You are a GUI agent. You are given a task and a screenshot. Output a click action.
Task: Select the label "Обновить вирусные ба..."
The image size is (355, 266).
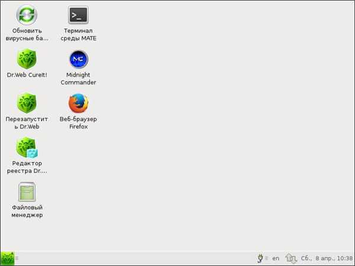tap(27, 34)
